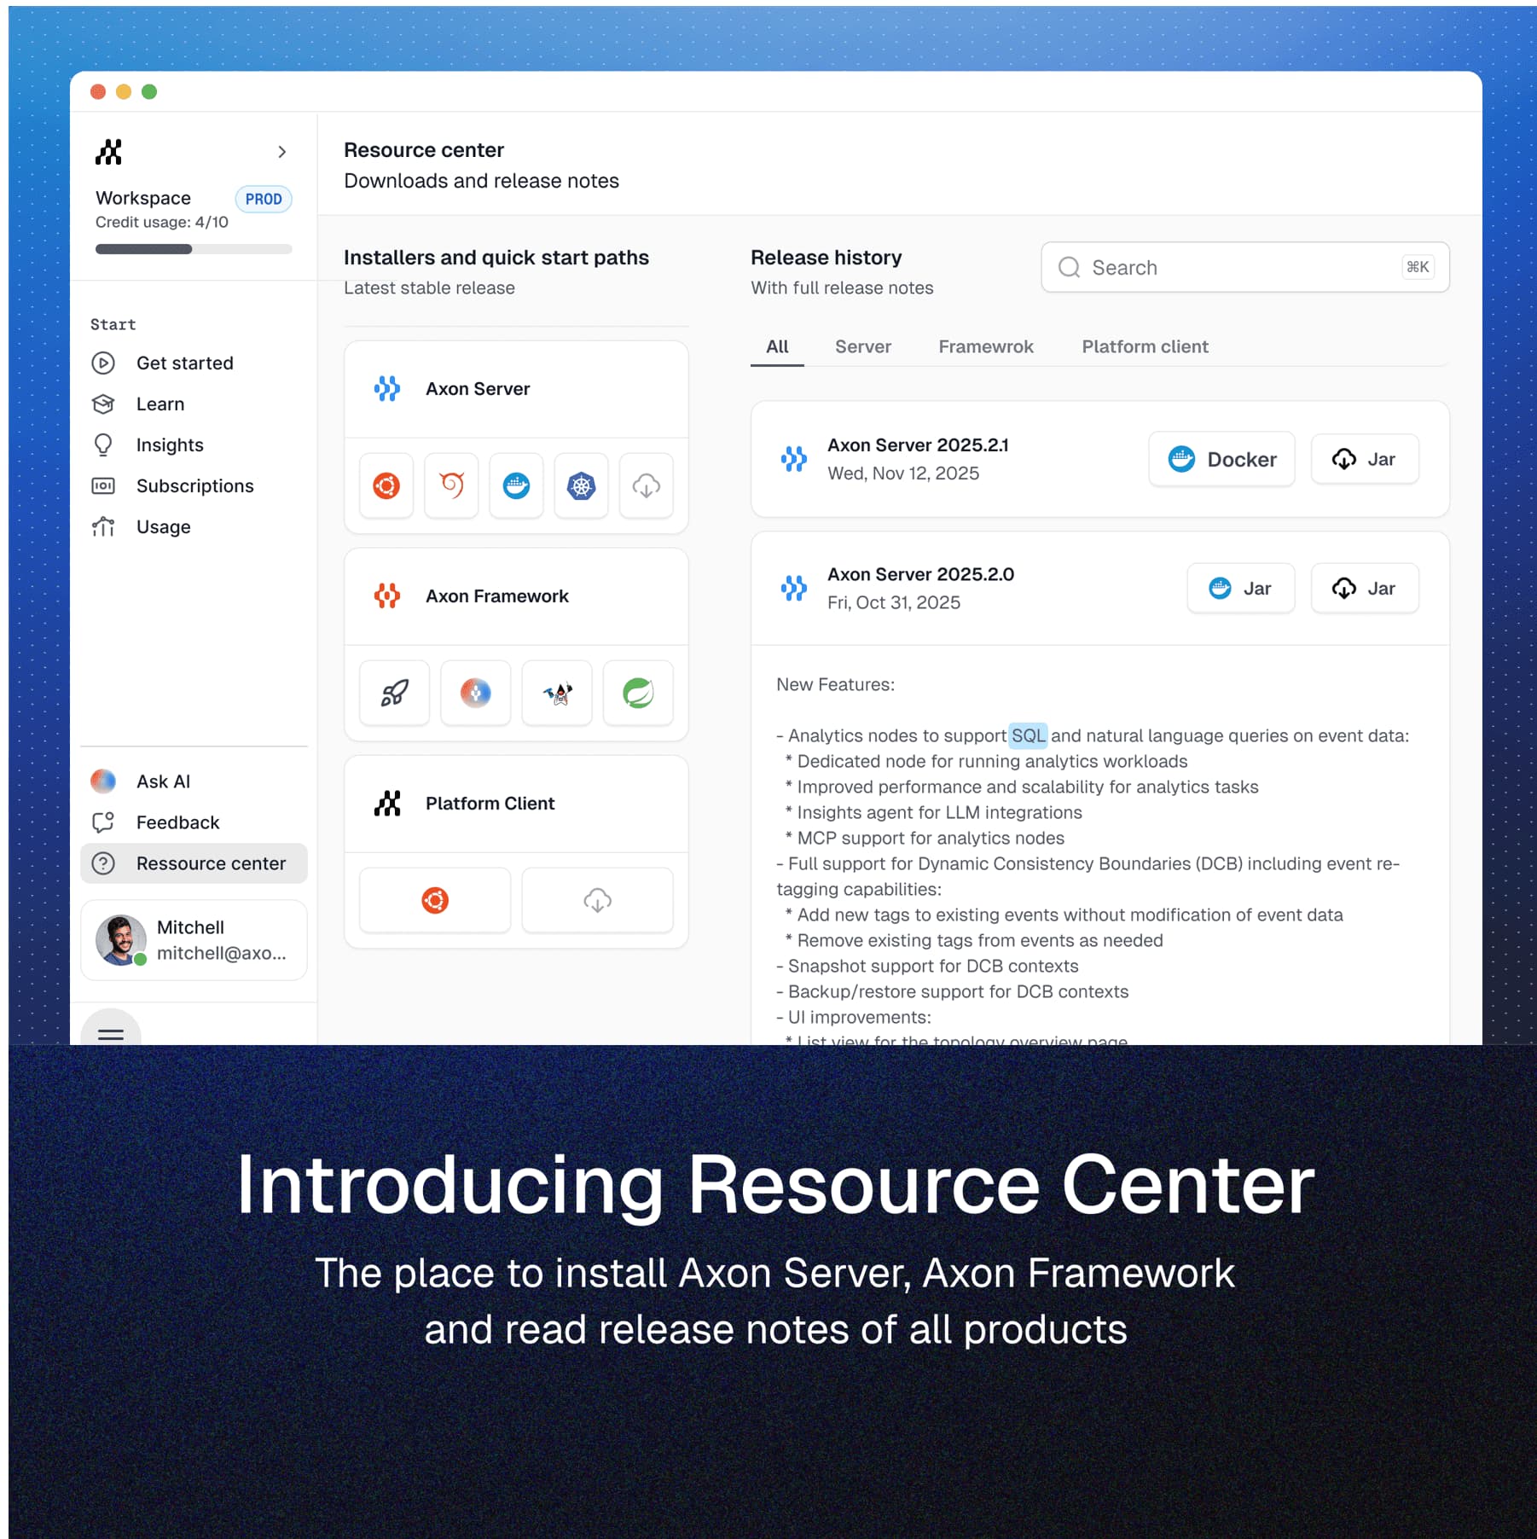Click the Ubuntu icon under Axon Server
Viewport: 1537px width, 1539px height.
click(386, 485)
